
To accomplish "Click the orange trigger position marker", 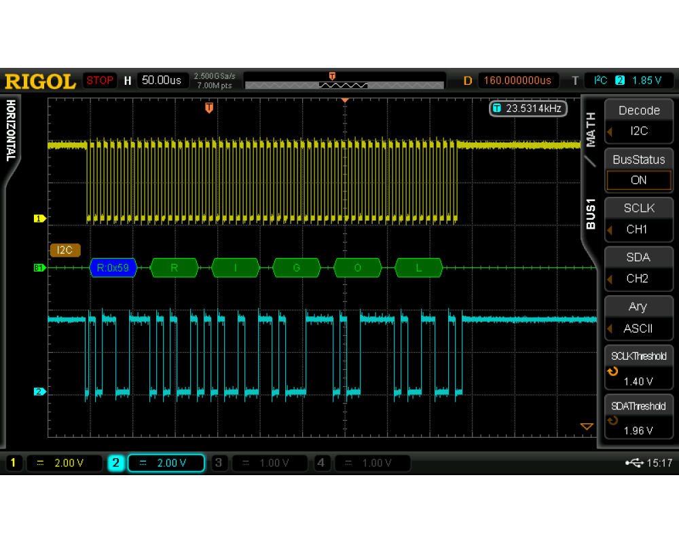I will (209, 108).
